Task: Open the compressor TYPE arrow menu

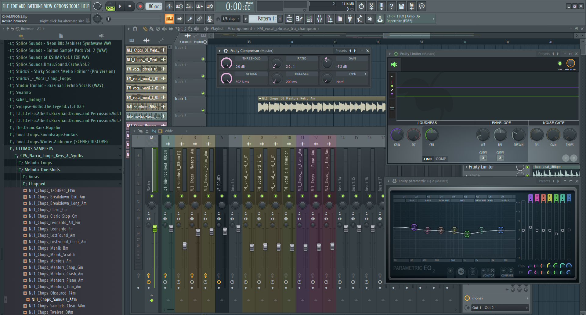Action: pyautogui.click(x=365, y=74)
